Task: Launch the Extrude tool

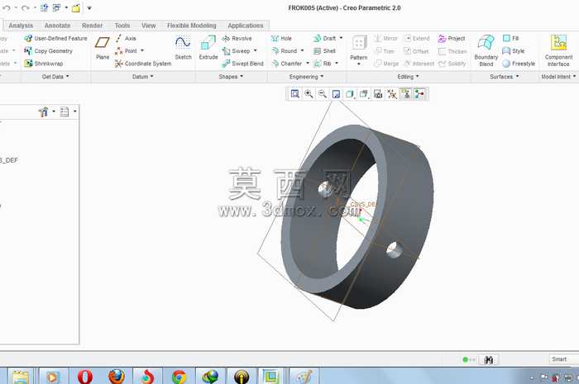Action: [x=208, y=47]
